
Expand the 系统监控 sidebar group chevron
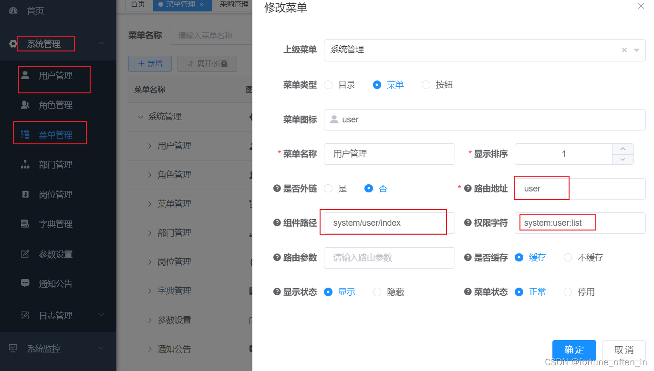tap(101, 349)
